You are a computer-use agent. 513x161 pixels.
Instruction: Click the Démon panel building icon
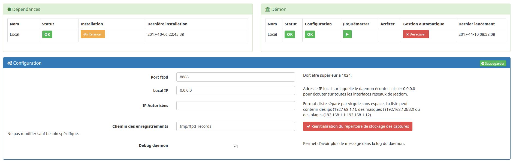(x=267, y=9)
